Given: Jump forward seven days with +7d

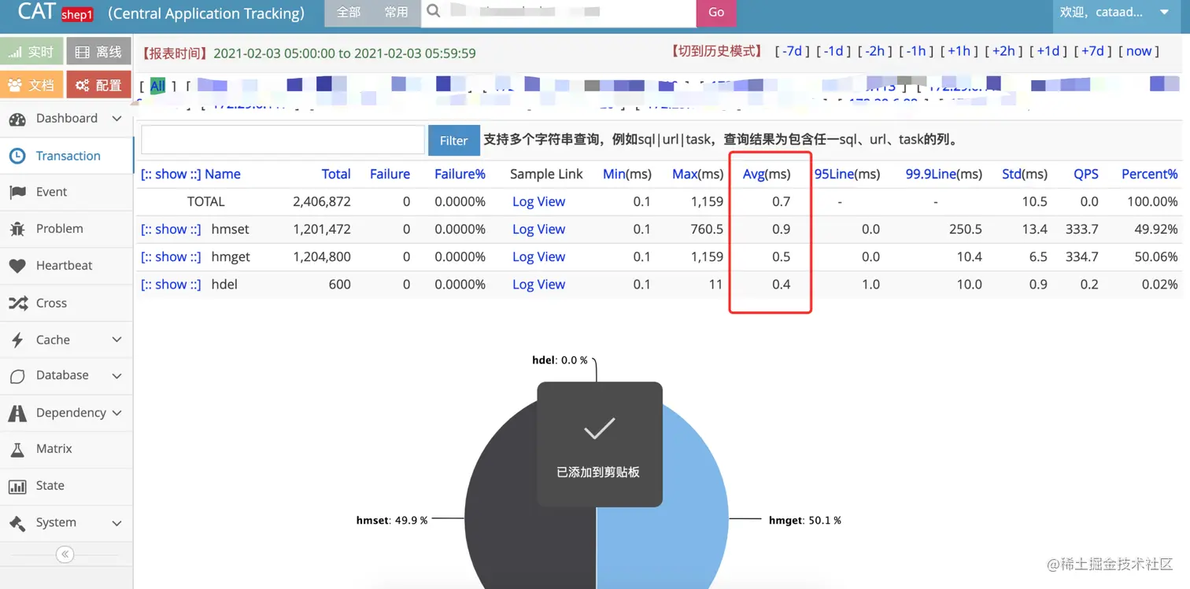Looking at the screenshot, I should (1092, 51).
